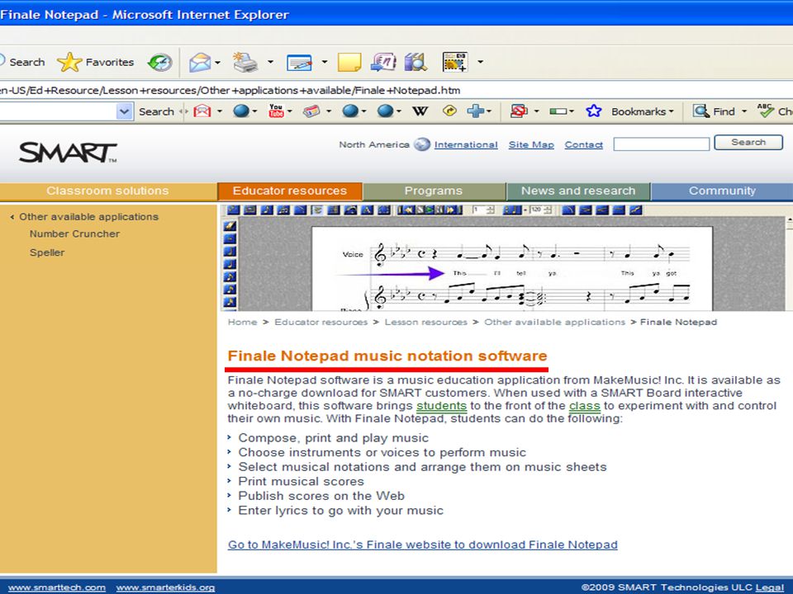The image size is (793, 594).
Task: Click the Print printer icon
Action: tap(245, 62)
